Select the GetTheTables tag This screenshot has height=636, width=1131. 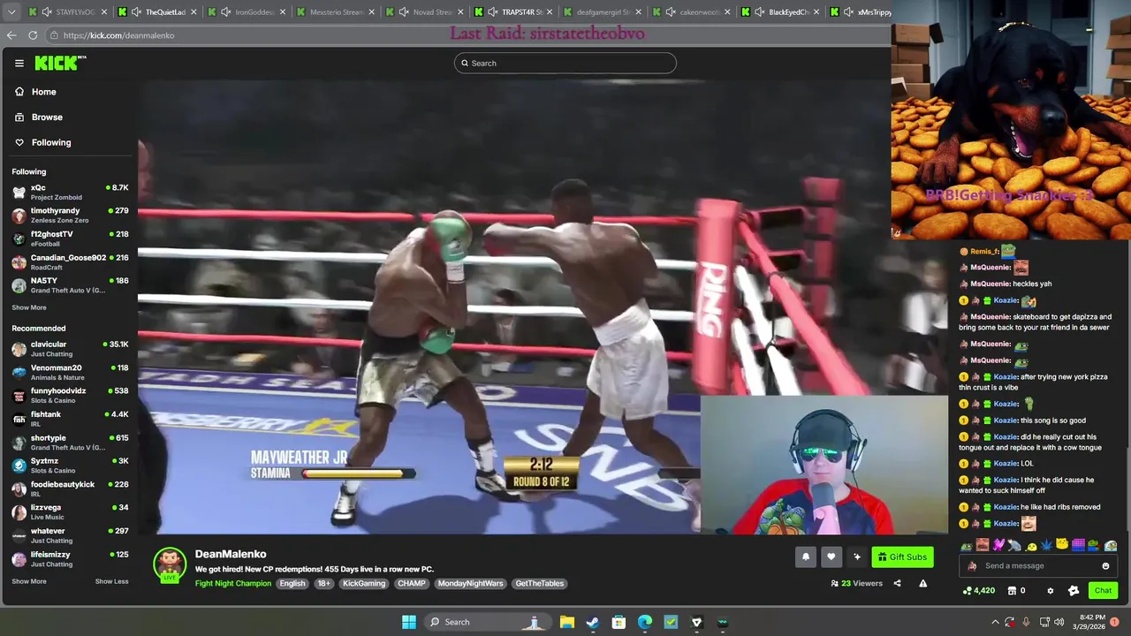540,583
